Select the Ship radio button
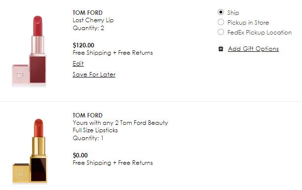302x190 pixels. pyautogui.click(x=221, y=12)
